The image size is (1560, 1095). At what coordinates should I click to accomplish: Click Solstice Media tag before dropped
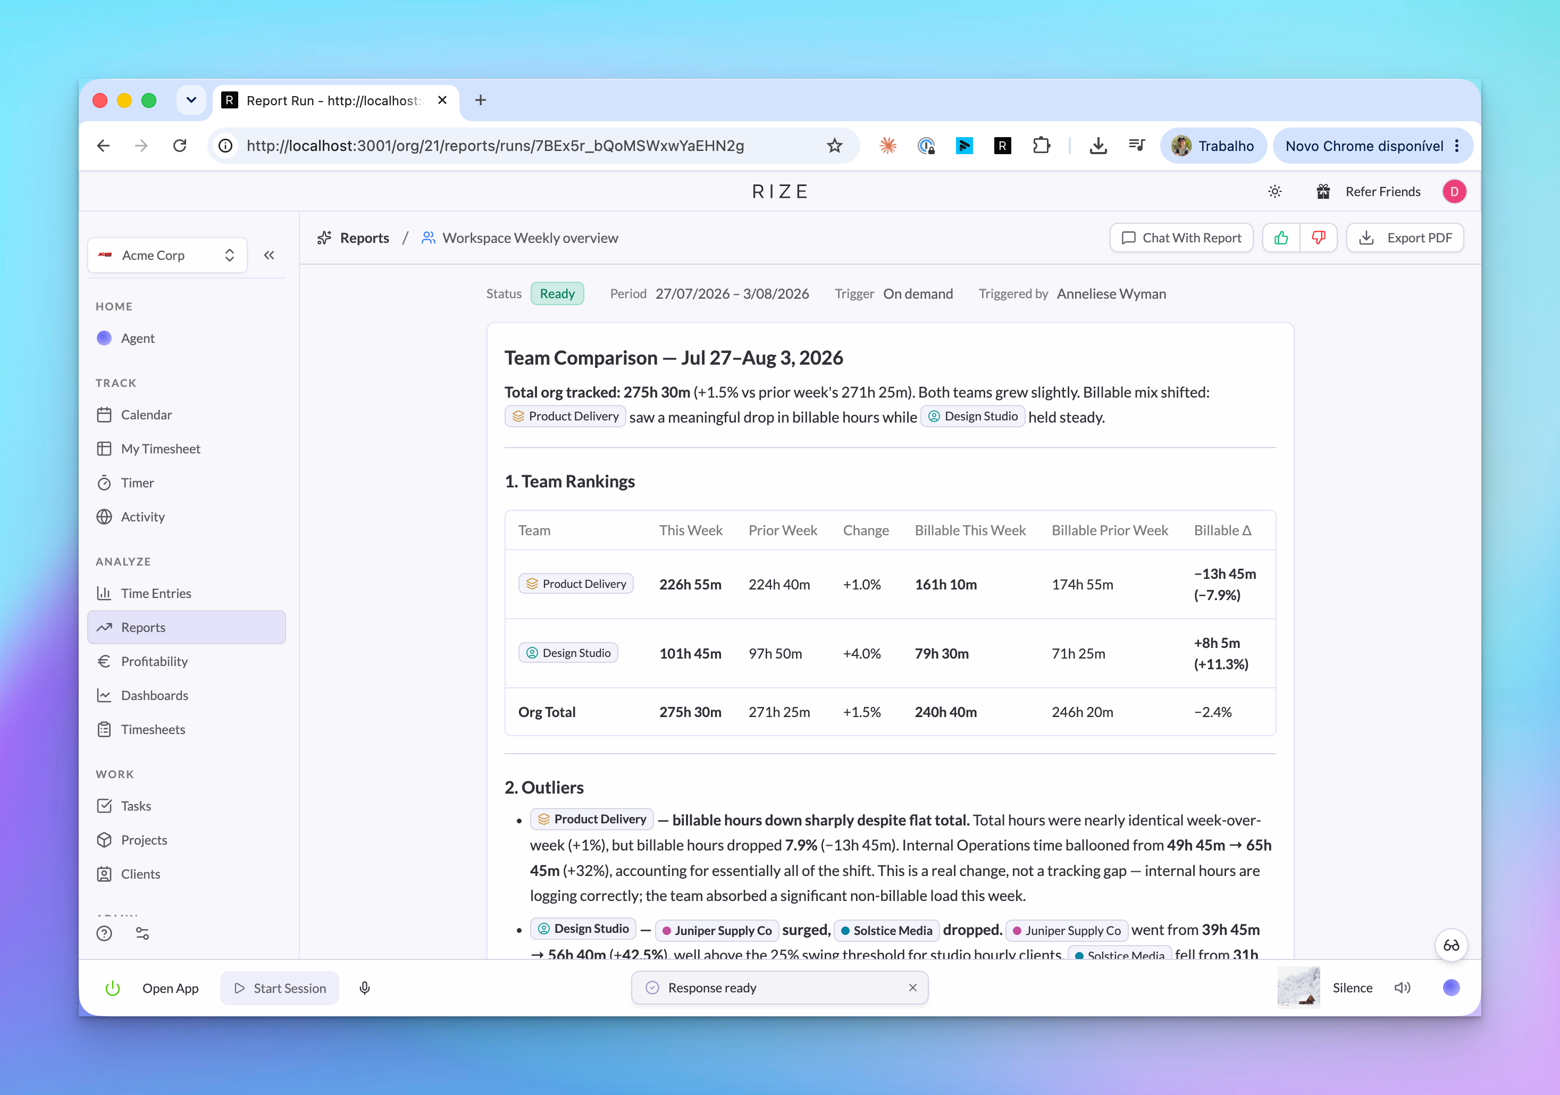pyautogui.click(x=886, y=931)
